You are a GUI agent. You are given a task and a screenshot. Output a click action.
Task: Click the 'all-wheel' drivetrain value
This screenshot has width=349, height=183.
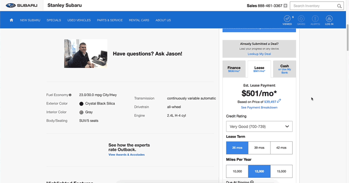pyautogui.click(x=174, y=107)
